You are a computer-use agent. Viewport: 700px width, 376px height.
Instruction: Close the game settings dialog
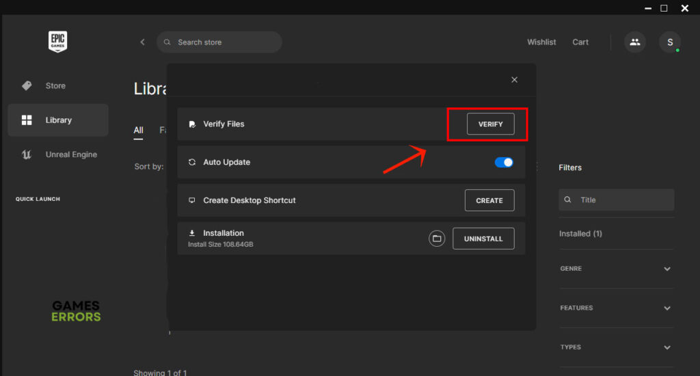click(514, 80)
